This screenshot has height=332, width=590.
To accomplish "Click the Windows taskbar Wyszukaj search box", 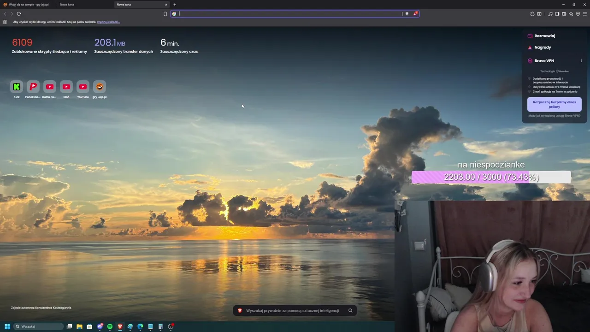I will (39, 326).
